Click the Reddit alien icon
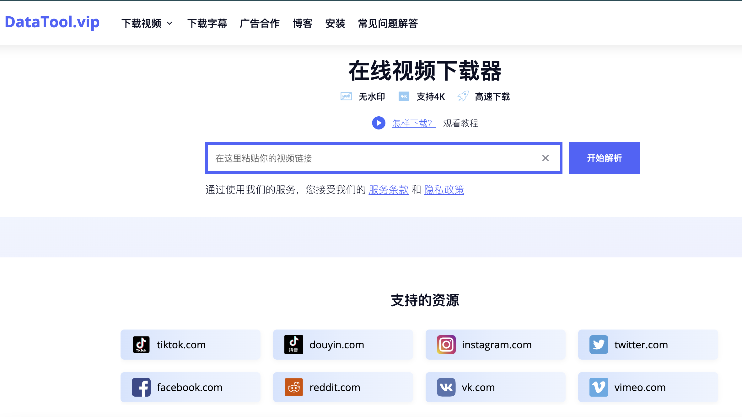This screenshot has width=742, height=417. point(293,387)
